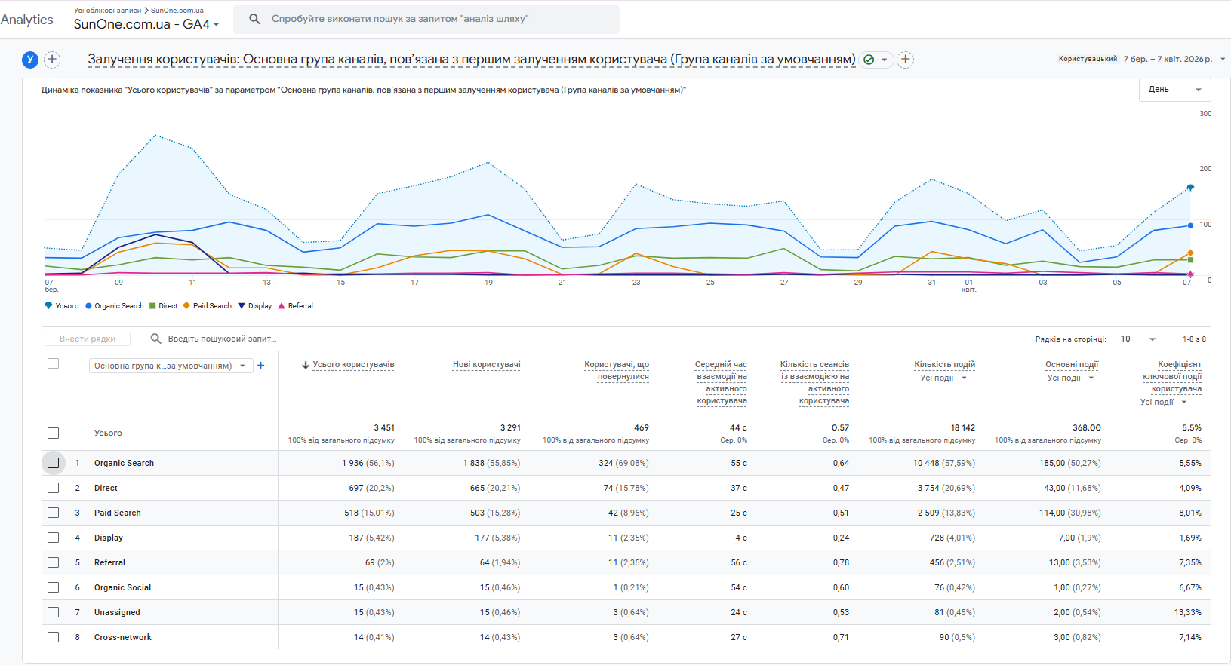Tick the Organic Search row checkbox
Screen dimensions: 1231x665
[53, 463]
